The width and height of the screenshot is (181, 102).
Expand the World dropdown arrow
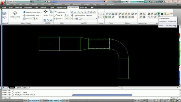32,19
